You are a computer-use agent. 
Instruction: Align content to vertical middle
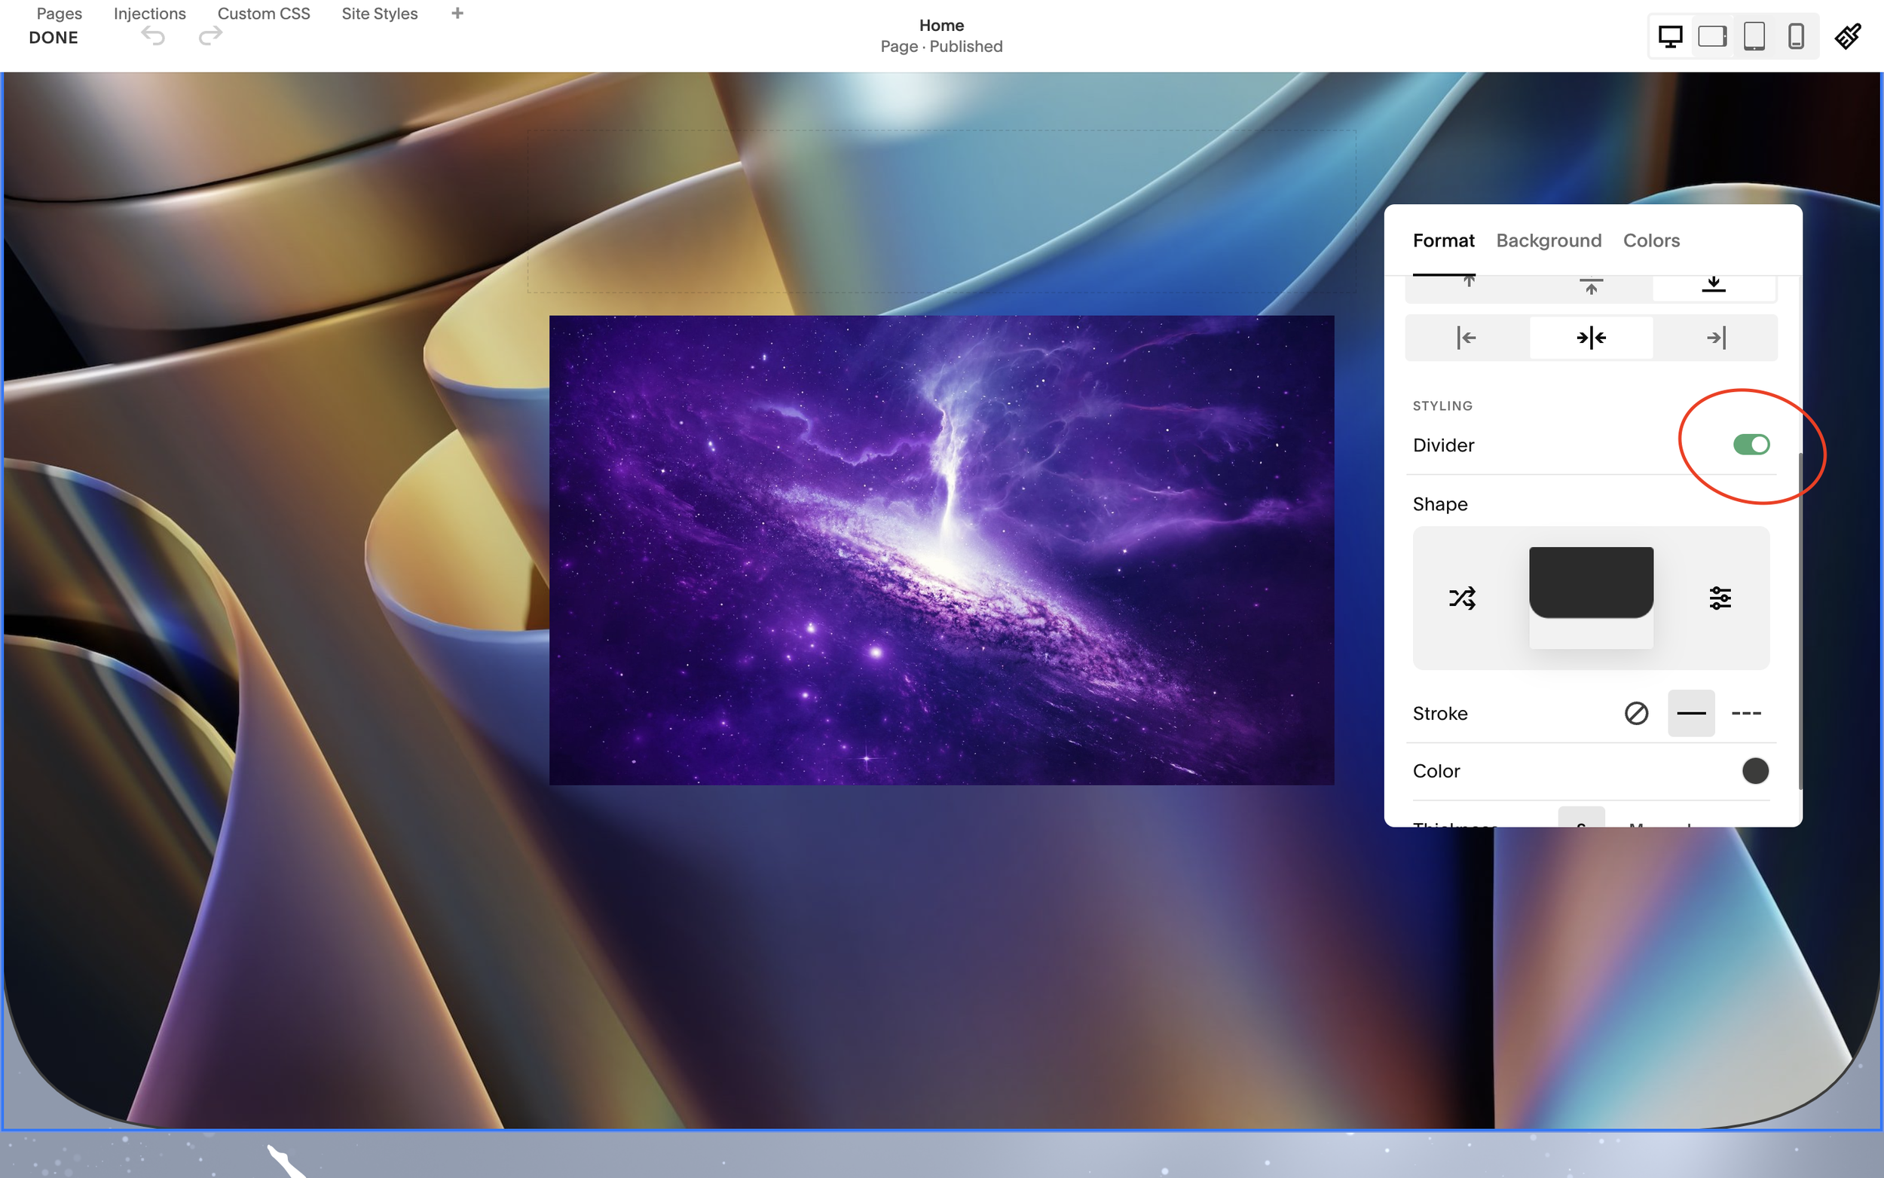coord(1591,286)
